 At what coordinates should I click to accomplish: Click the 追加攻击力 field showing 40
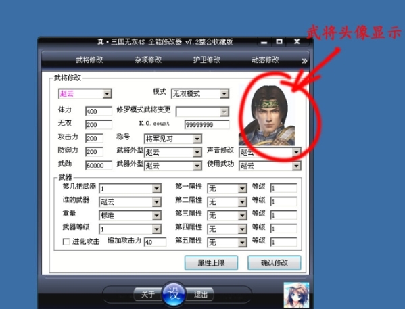156,242
